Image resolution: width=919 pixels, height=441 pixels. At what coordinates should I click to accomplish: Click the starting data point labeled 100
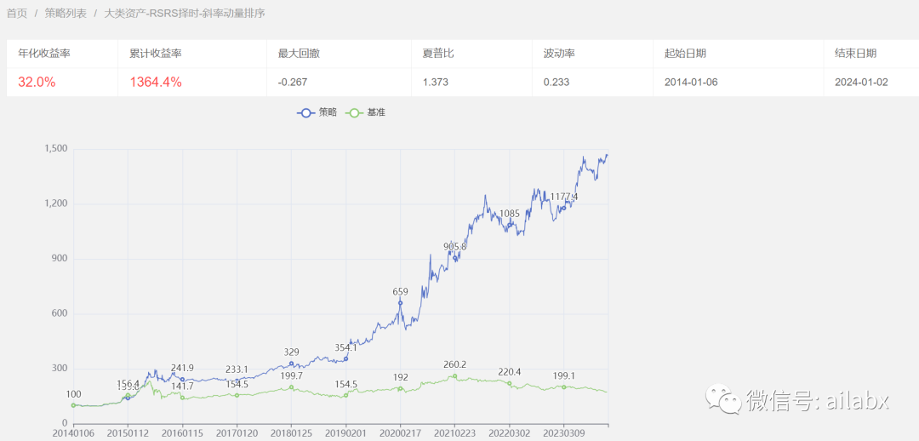[73, 405]
